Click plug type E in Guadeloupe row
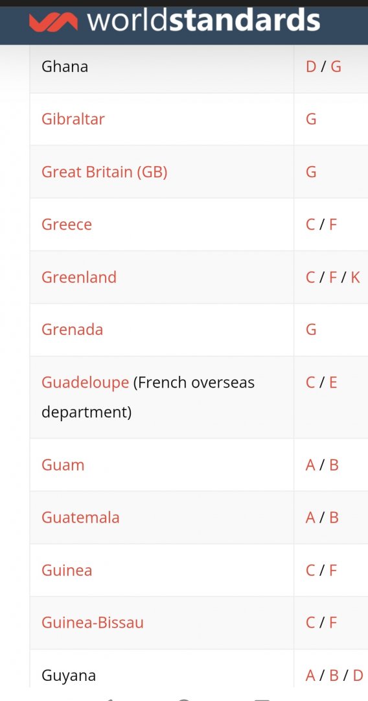Viewport: 368px width, 701px height. coord(333,383)
